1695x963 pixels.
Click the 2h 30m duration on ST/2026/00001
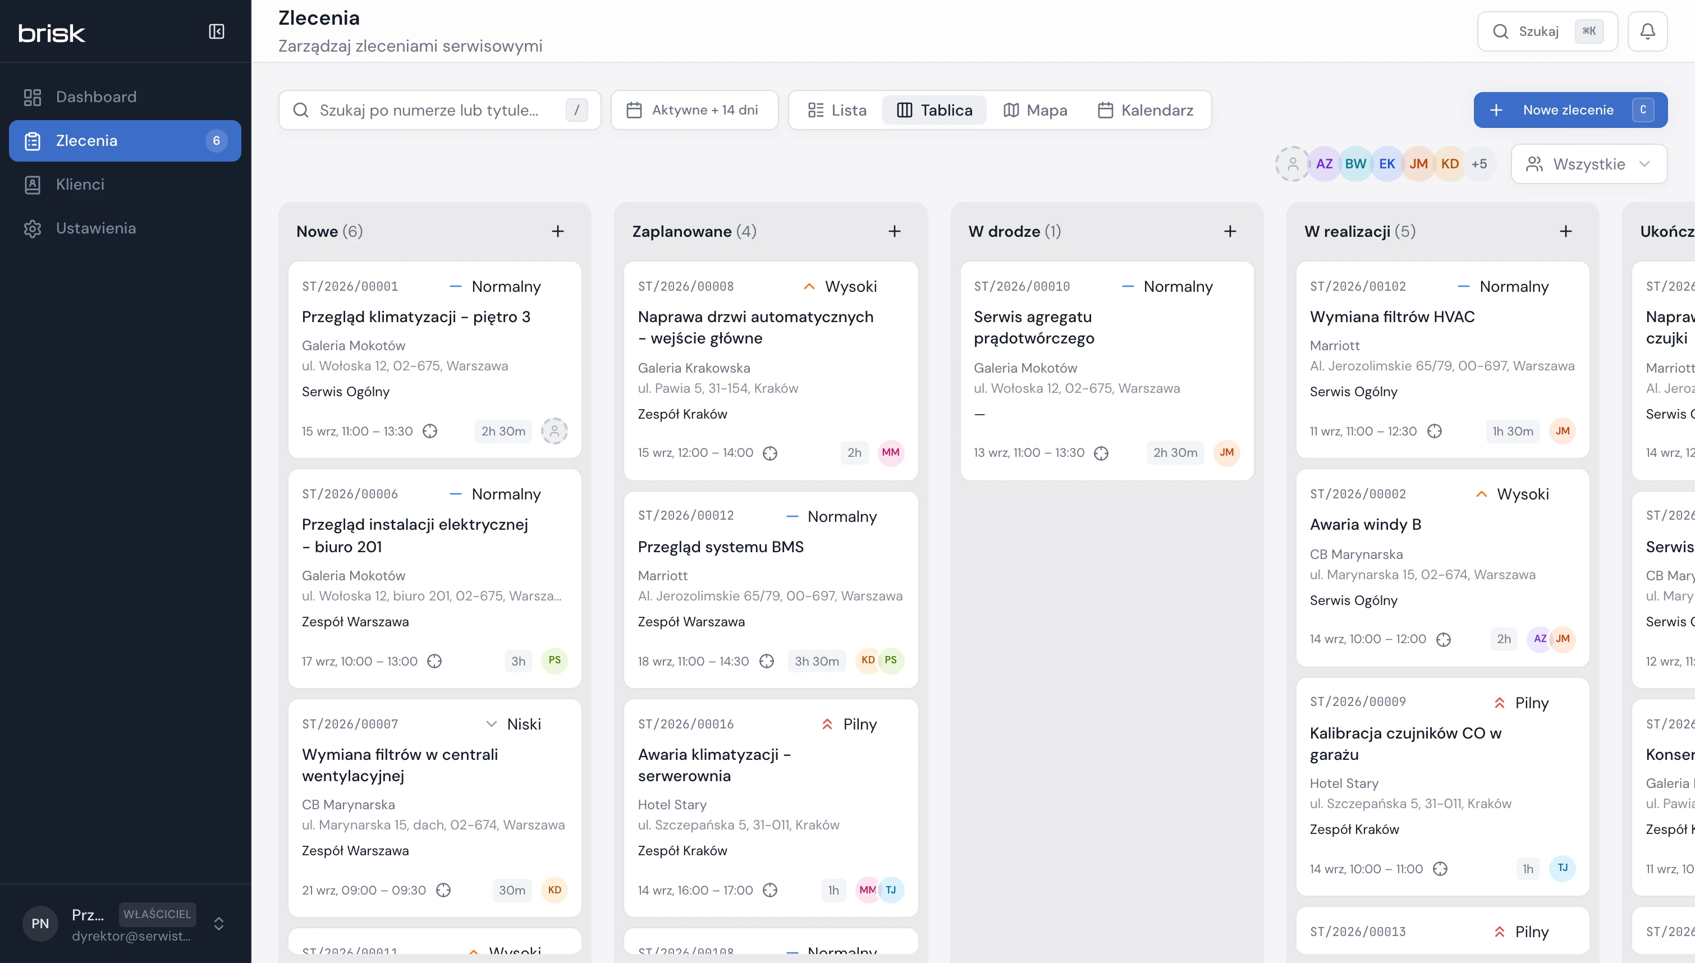tap(503, 431)
